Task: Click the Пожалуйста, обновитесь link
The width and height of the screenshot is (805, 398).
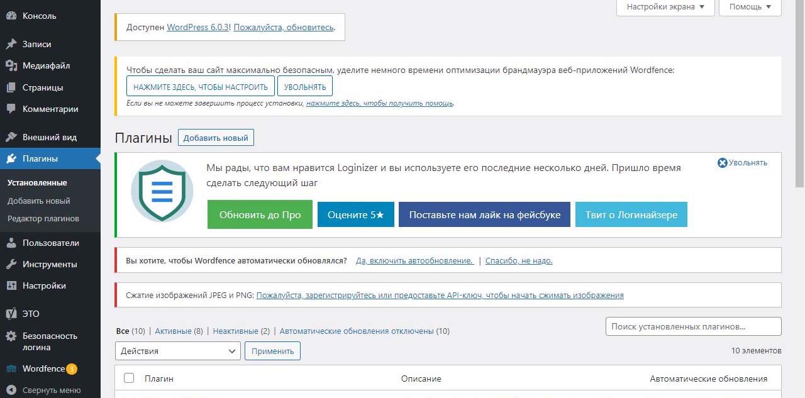Action: 283,28
